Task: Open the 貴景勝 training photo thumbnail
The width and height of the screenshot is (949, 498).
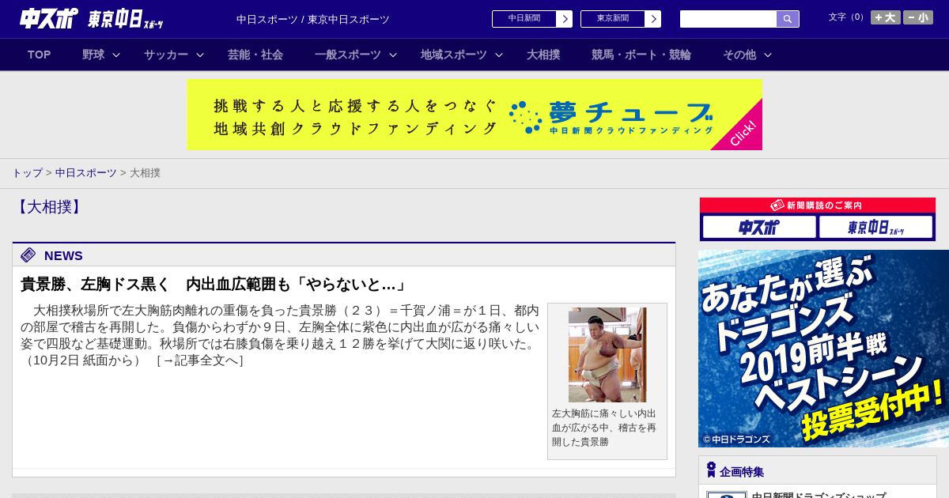Action: [x=607, y=355]
